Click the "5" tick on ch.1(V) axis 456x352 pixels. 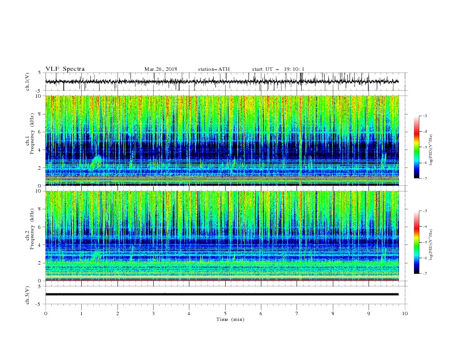point(40,73)
